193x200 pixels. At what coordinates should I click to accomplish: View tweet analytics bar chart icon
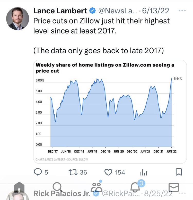tap(143, 172)
